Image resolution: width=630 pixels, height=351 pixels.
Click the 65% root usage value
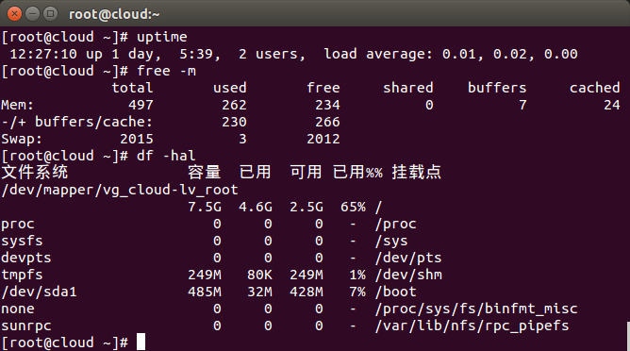(353, 207)
